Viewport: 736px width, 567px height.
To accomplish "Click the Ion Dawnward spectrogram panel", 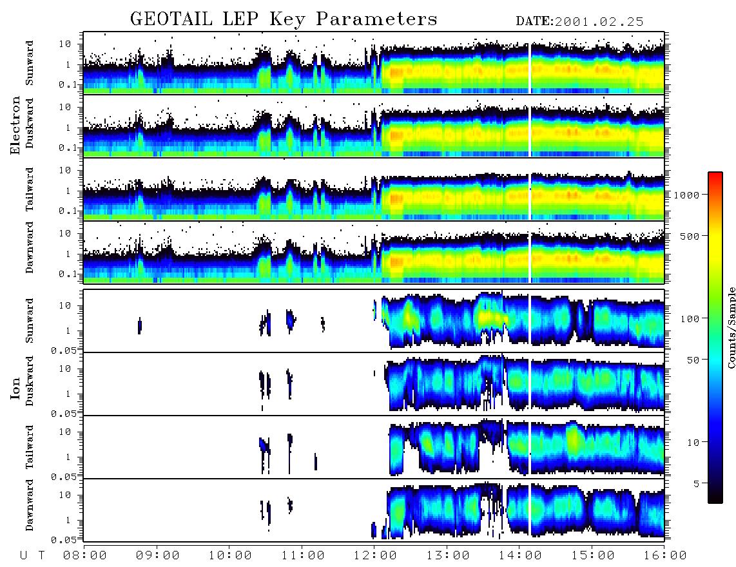I will tap(374, 510).
